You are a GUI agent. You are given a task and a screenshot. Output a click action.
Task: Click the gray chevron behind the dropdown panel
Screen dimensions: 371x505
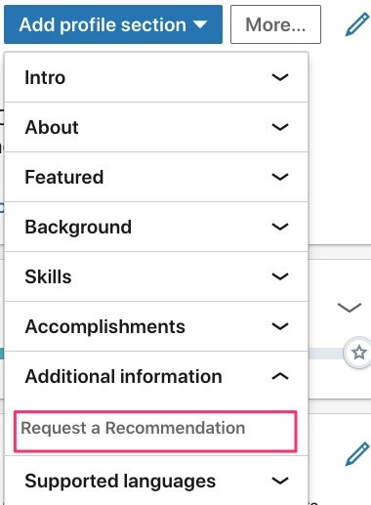[350, 308]
